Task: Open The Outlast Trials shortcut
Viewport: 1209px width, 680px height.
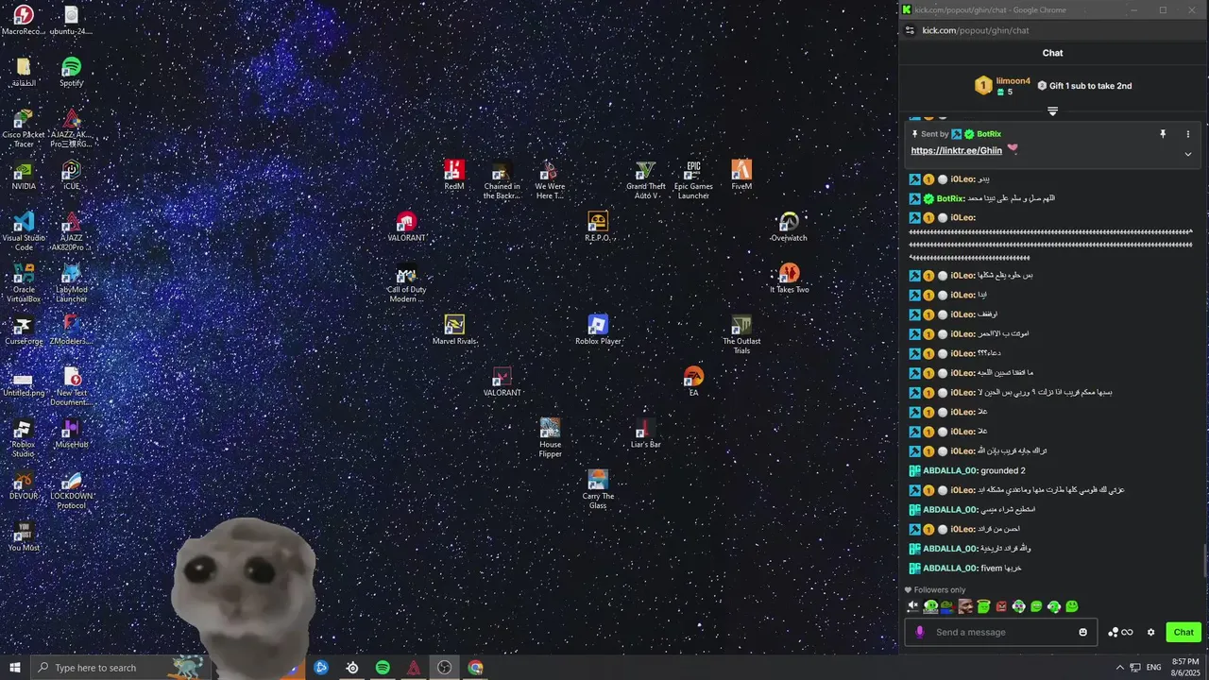Action: click(741, 334)
